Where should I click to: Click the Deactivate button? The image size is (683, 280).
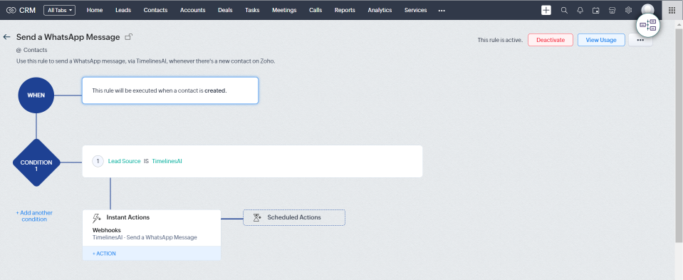coord(551,40)
